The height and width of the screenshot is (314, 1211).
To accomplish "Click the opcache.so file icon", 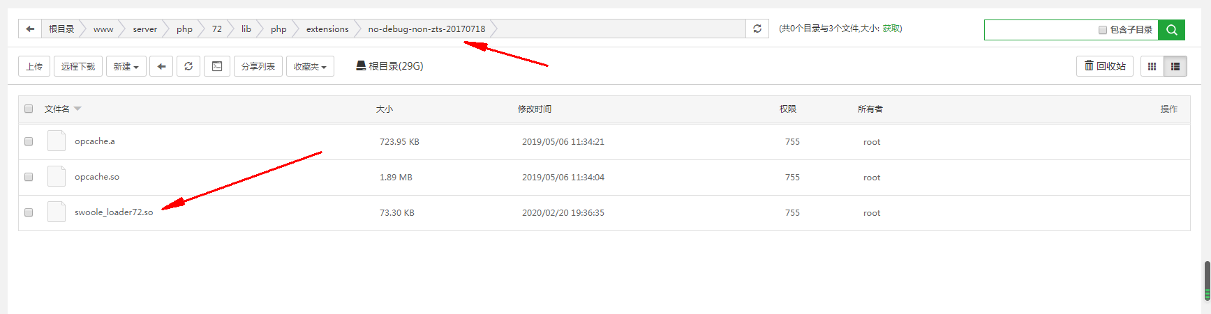I will click(57, 176).
